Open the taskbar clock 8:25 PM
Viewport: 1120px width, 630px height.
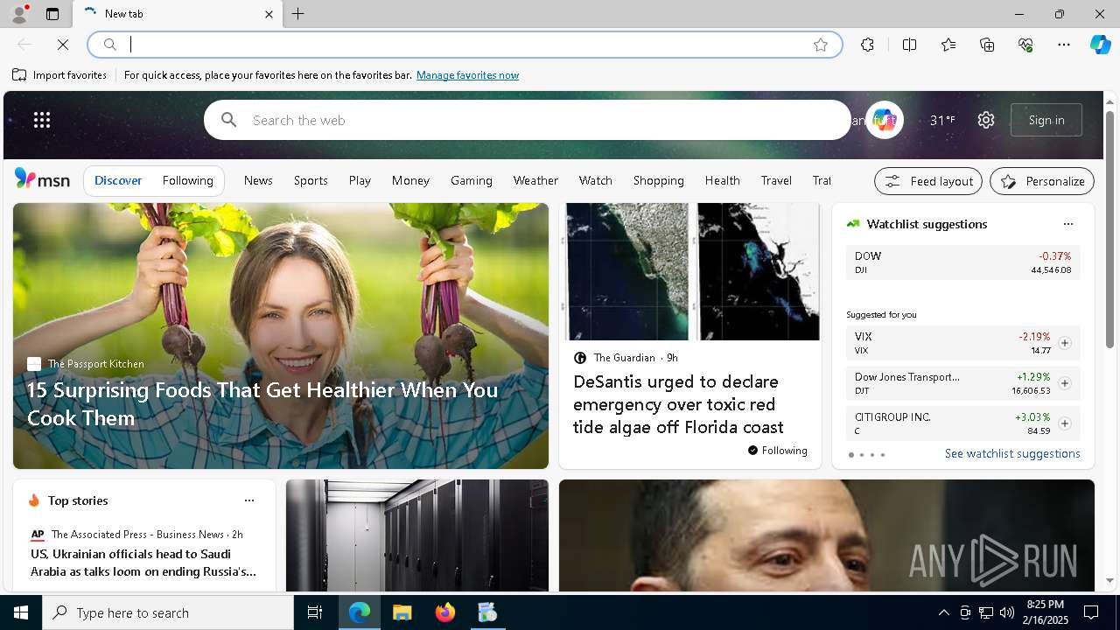click(x=1045, y=612)
